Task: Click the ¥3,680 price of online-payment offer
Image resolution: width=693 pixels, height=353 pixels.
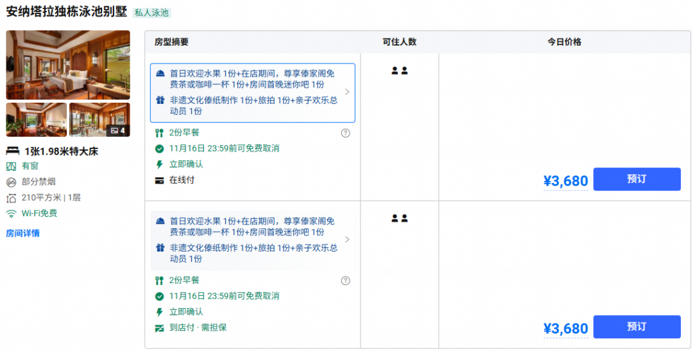Action: [566, 181]
